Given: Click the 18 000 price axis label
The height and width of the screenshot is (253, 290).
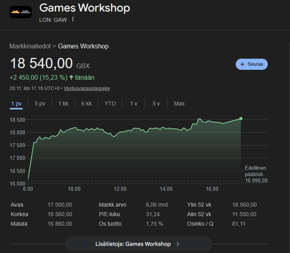Looking at the screenshot, I should pyautogui.click(x=17, y=132).
